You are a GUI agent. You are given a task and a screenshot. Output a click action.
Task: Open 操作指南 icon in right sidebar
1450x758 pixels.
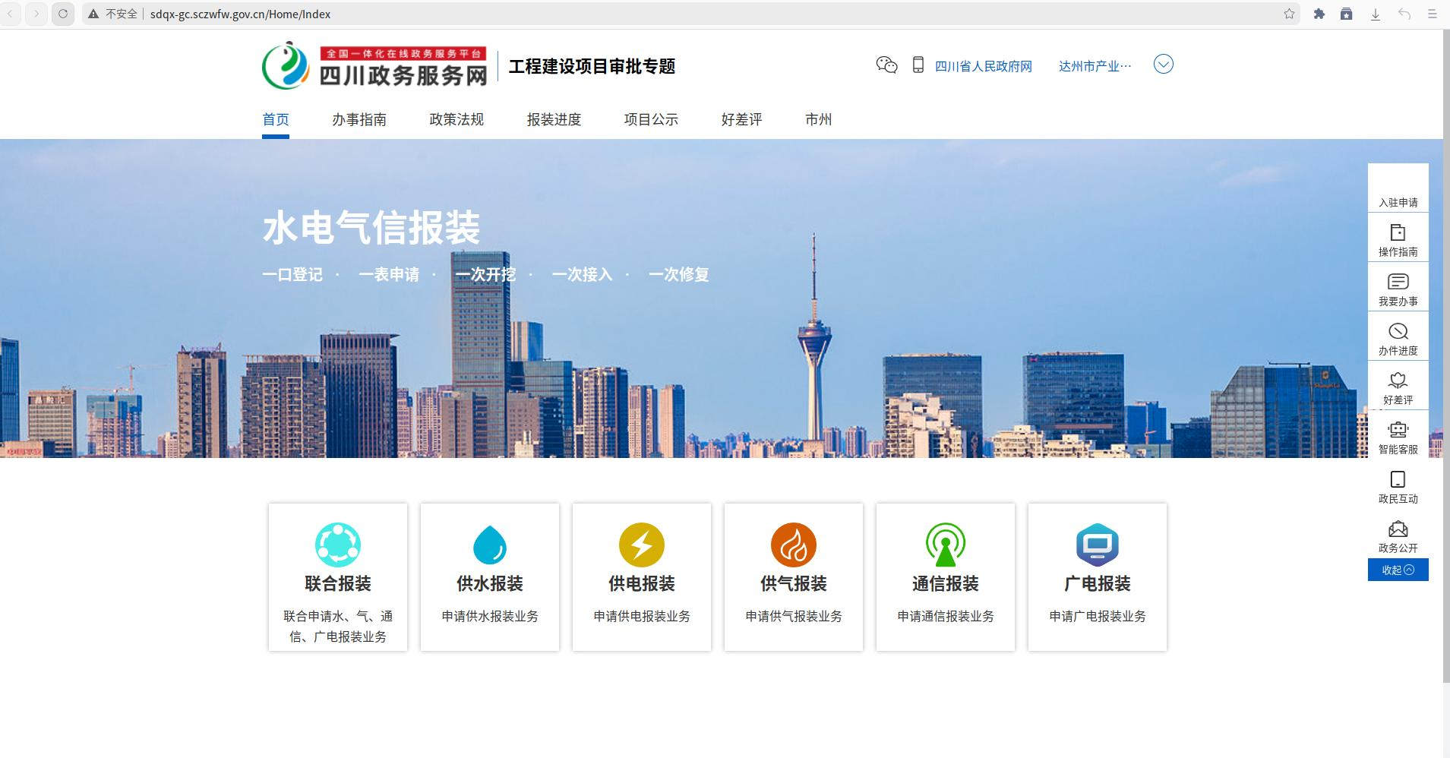coord(1398,233)
